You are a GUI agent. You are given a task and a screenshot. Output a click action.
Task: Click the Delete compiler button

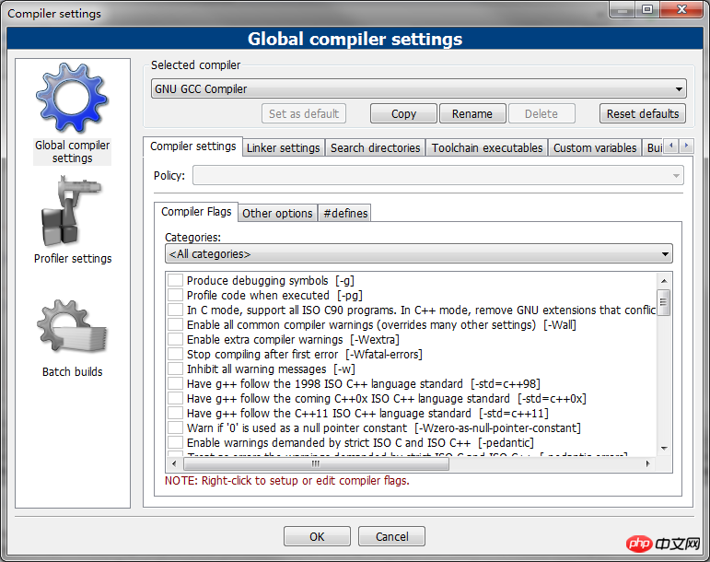point(541,113)
